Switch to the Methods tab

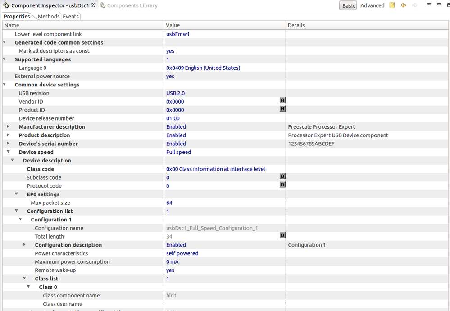coord(48,17)
